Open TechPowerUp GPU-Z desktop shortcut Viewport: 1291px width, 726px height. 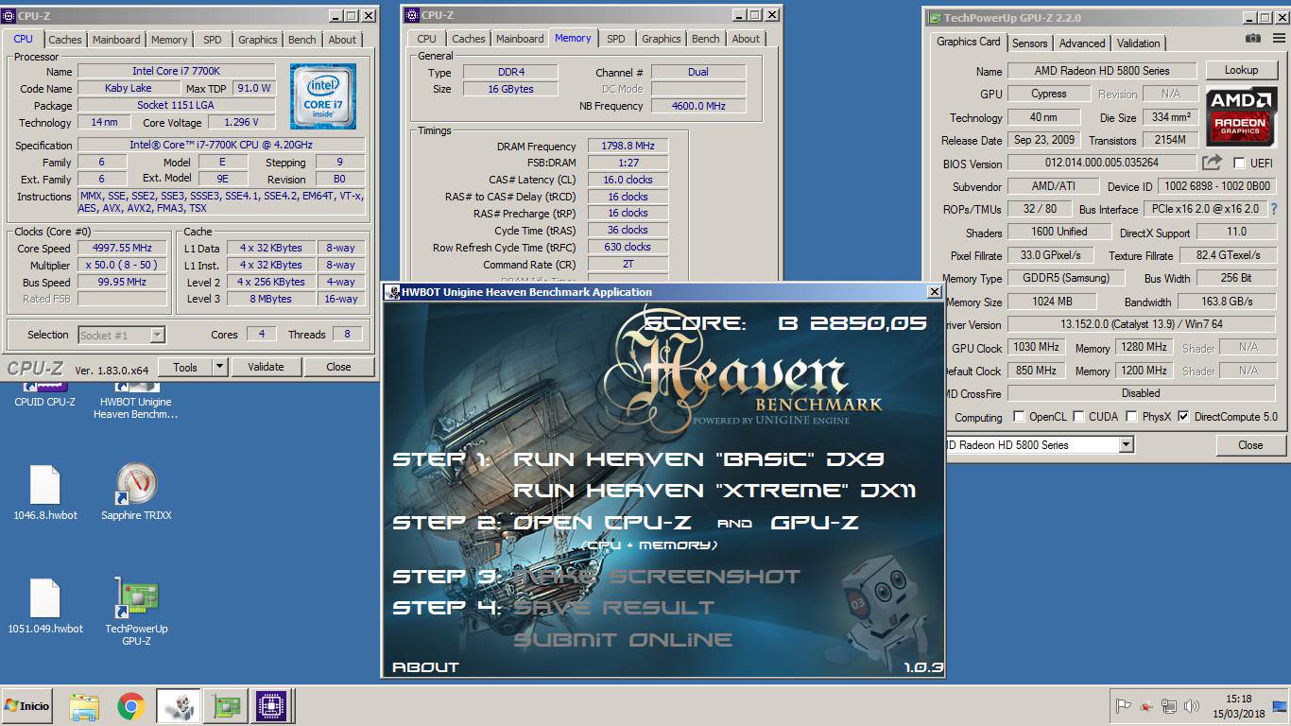(x=136, y=612)
